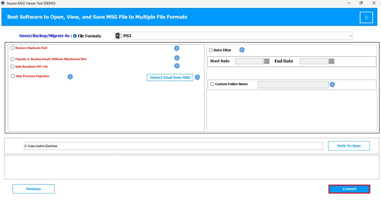The width and height of the screenshot is (381, 201).
Task: Open the Start Date calendar picker
Action: click(x=267, y=61)
